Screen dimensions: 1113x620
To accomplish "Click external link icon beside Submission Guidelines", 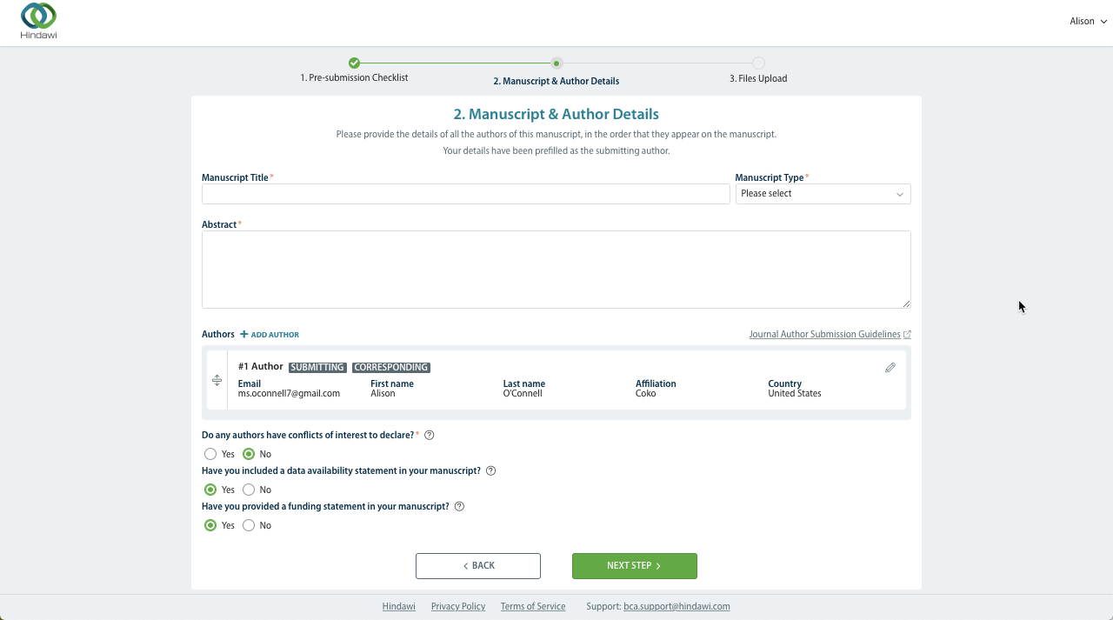I will pyautogui.click(x=907, y=334).
